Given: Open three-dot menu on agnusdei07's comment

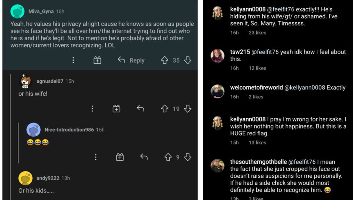Looking at the screenshot, I should pyautogui.click(x=92, y=109).
